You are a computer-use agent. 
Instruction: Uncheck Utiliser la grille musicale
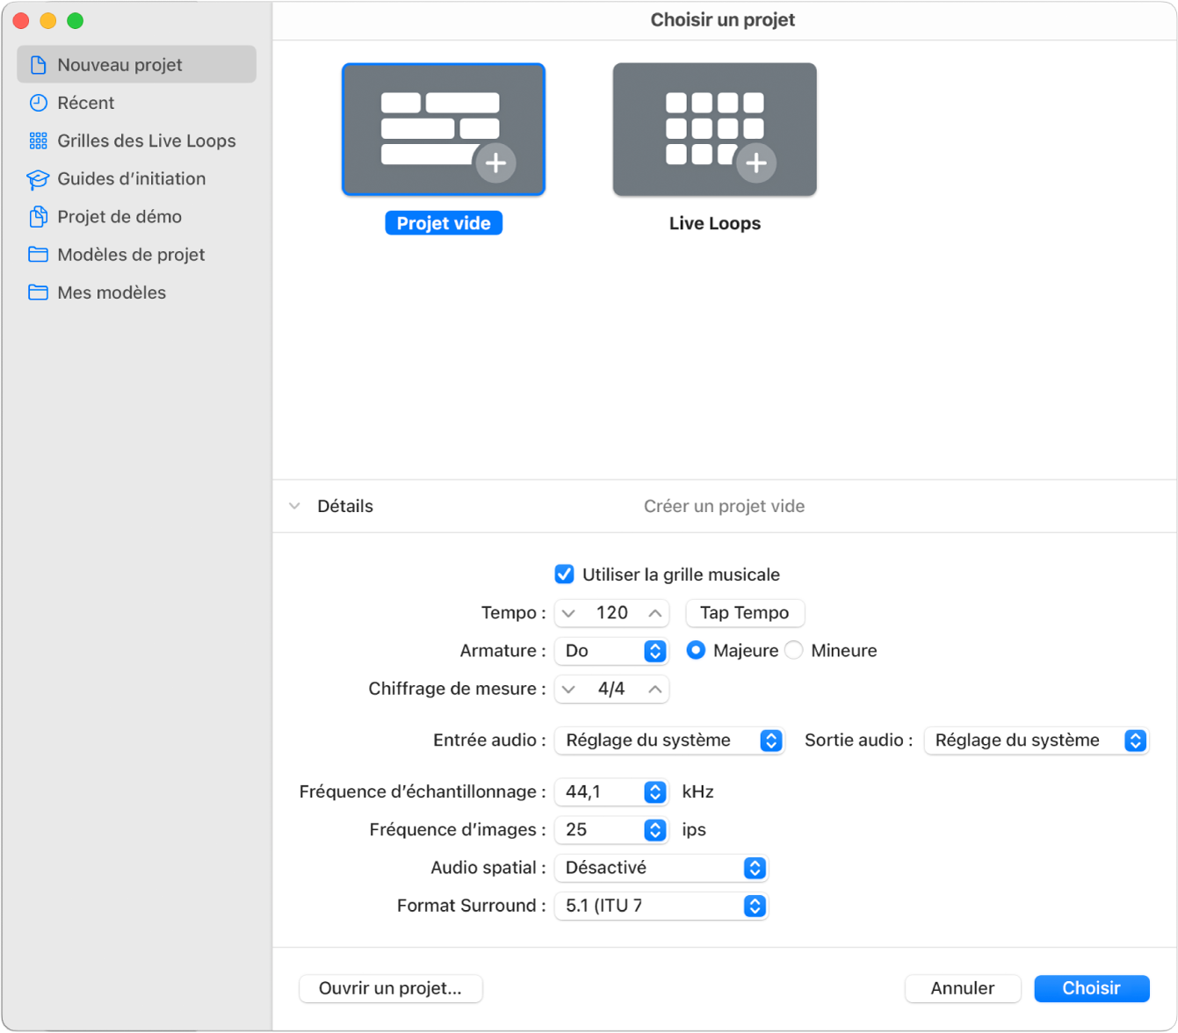tap(564, 574)
